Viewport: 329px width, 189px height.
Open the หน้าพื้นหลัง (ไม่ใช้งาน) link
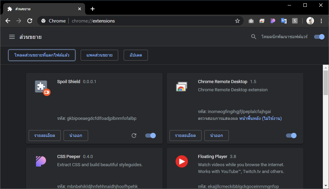point(260,118)
